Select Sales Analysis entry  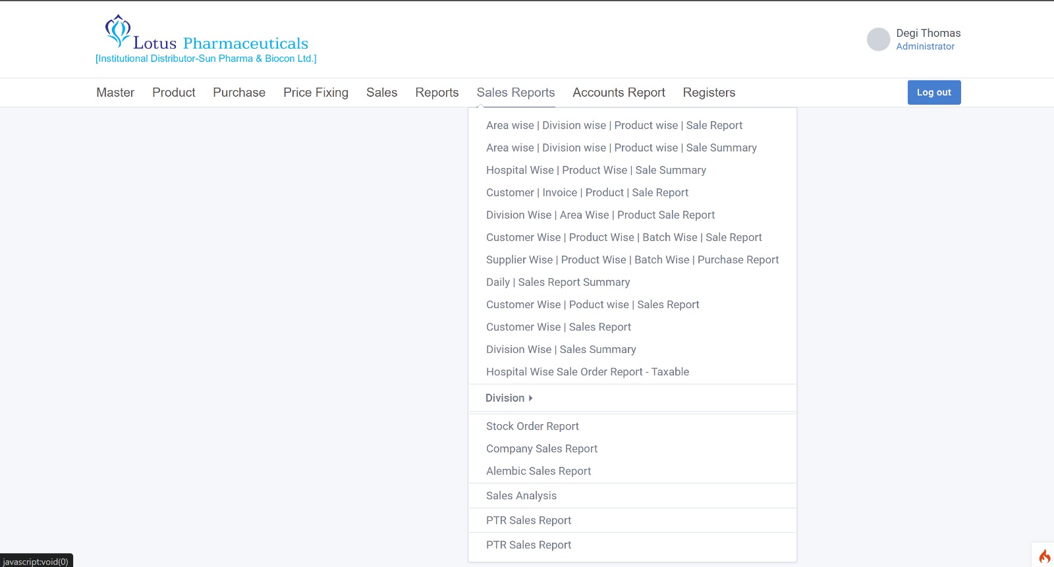pos(521,496)
